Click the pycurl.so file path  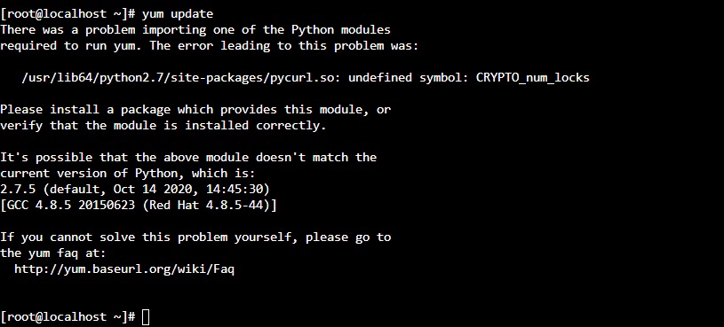click(x=181, y=78)
